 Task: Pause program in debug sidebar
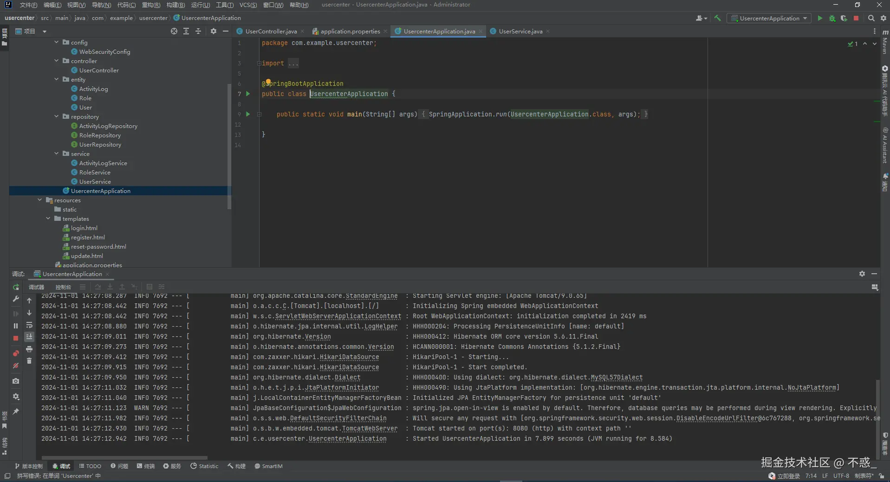pyautogui.click(x=16, y=326)
